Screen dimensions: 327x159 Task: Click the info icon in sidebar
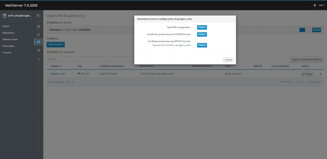pyautogui.click(x=39, y=59)
